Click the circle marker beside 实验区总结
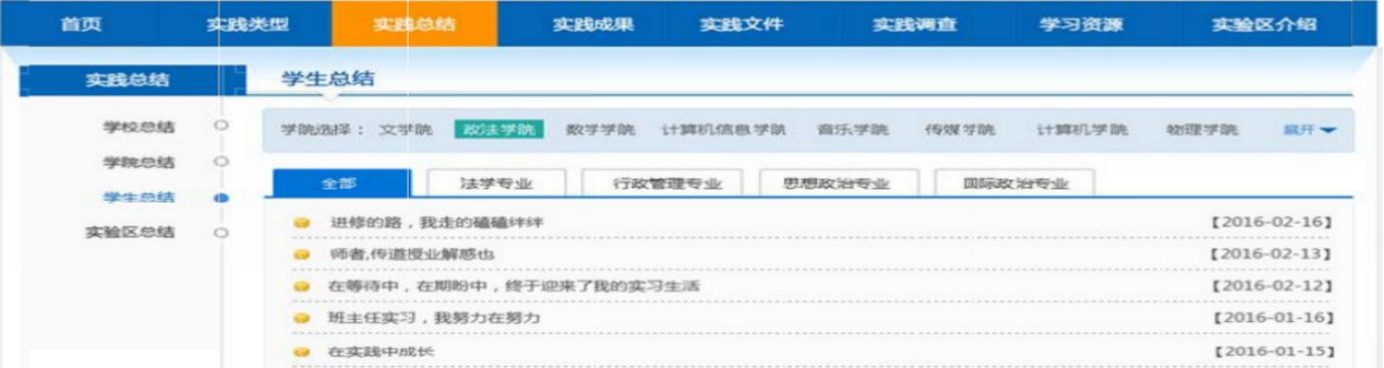The width and height of the screenshot is (1384, 368). tap(221, 232)
